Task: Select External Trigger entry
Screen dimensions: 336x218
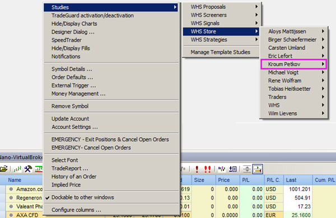Action: pyautogui.click(x=111, y=85)
